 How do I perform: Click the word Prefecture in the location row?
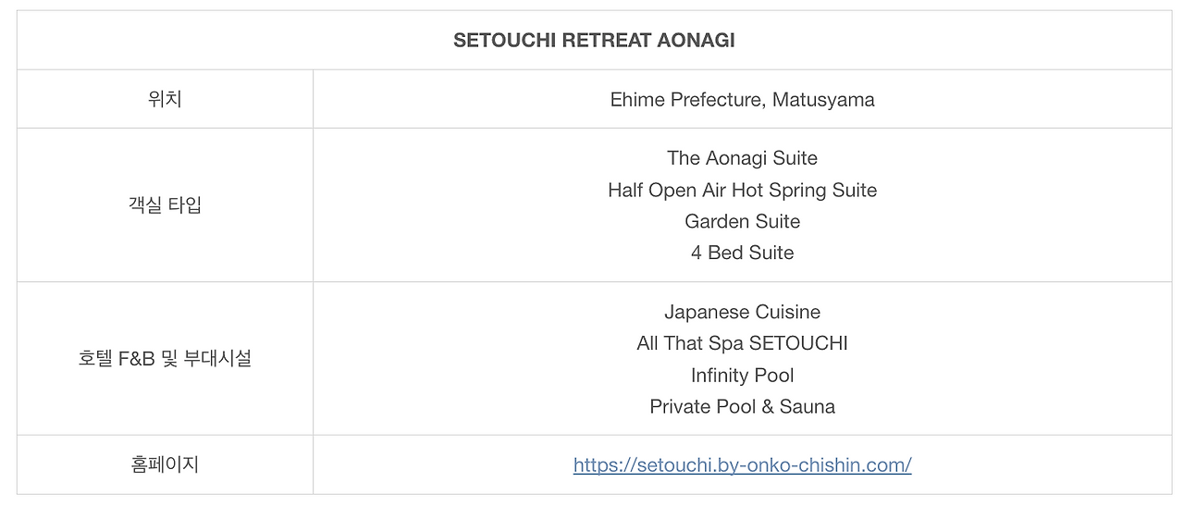(x=715, y=99)
